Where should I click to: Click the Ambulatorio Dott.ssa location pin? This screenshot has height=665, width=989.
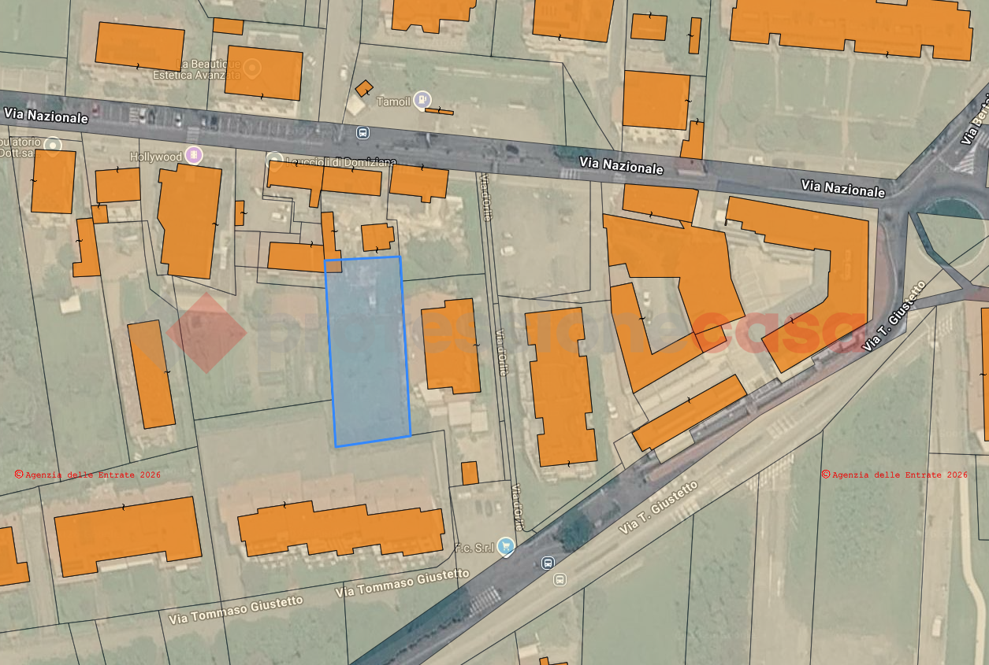coord(53,145)
